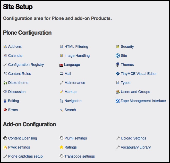Viewport: 170px width, 163px height.
Task: Open the Diazo theme link
Action: [x=18, y=83]
